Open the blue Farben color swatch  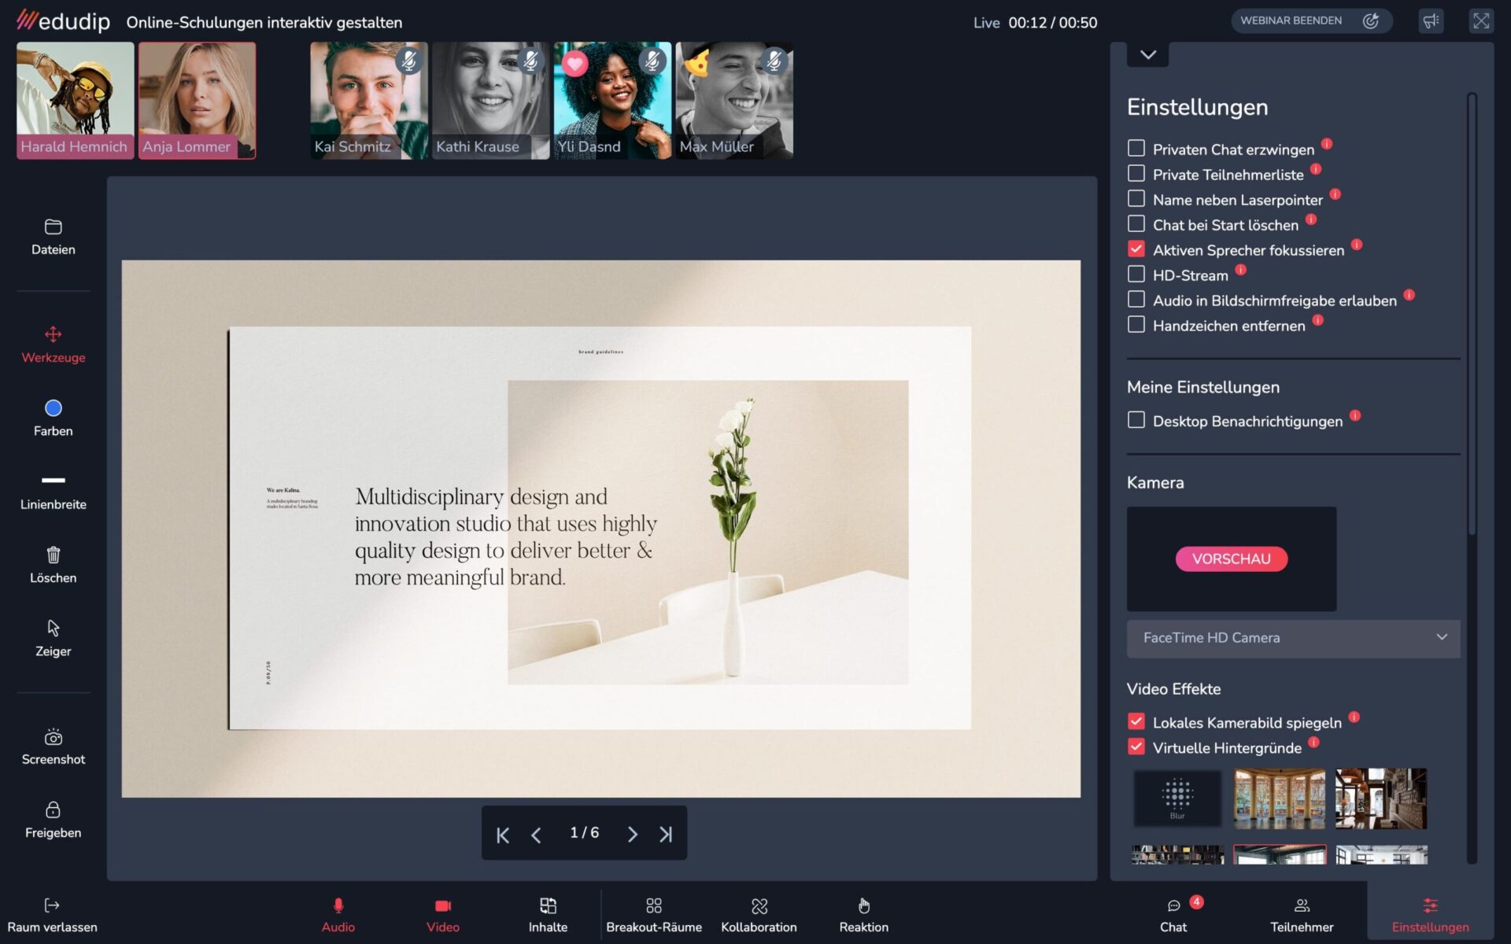(x=53, y=408)
